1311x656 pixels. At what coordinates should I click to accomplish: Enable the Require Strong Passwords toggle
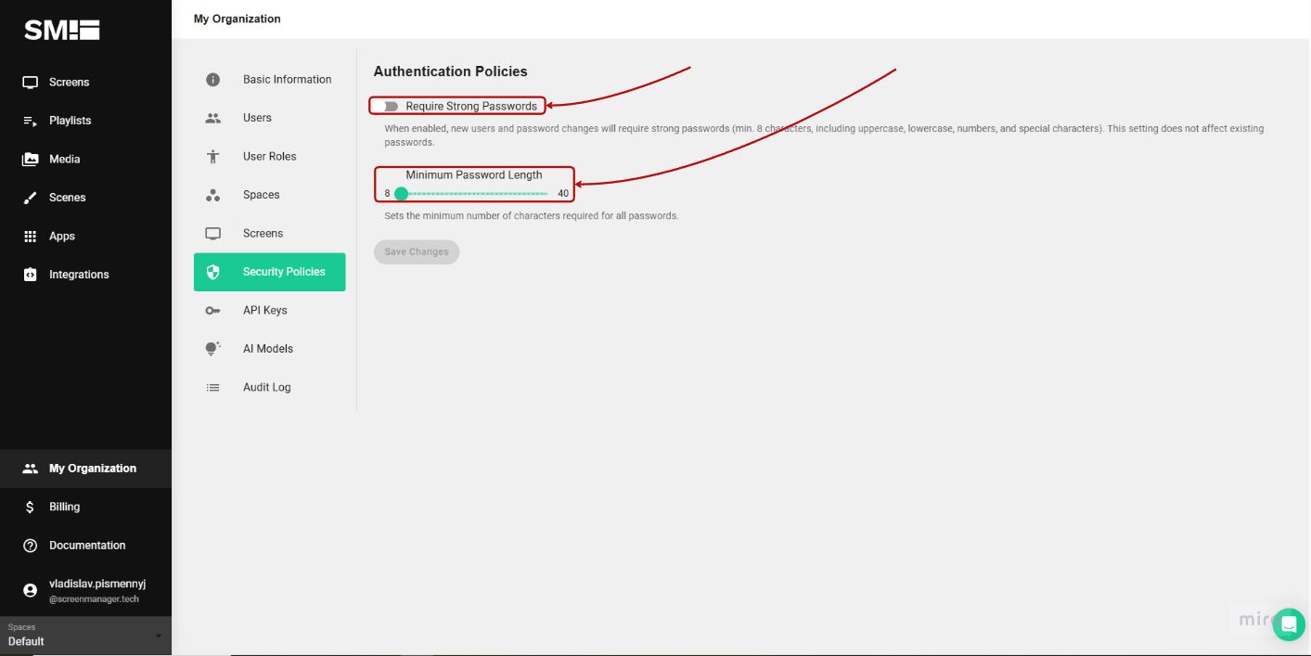point(390,105)
